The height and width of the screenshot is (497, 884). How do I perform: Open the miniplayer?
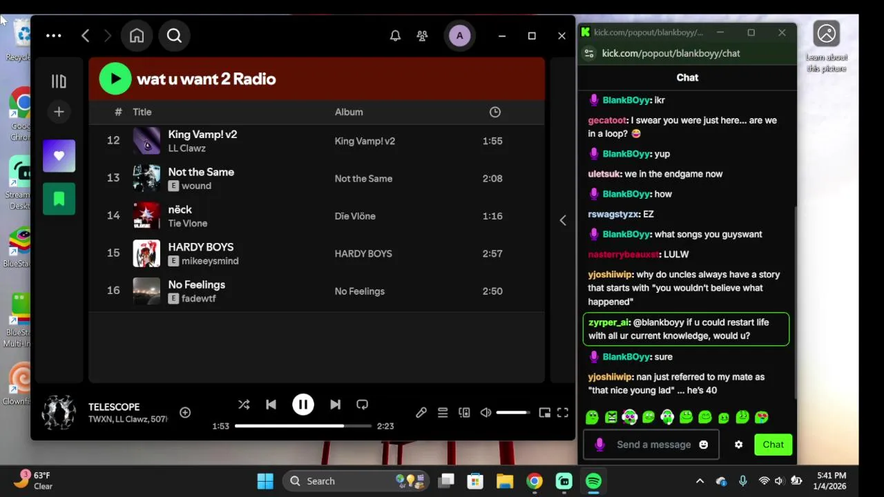click(544, 413)
